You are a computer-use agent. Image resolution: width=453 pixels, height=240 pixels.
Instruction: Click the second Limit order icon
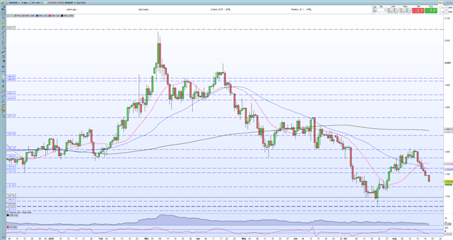point(396,11)
